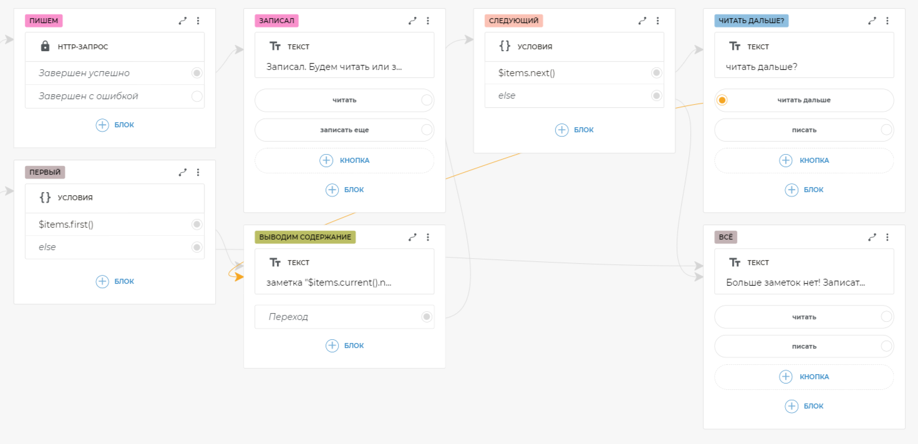Click the 'записать еще' button
This screenshot has width=918, height=444.
click(344, 130)
